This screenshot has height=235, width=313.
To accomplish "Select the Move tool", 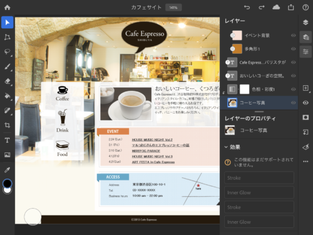I will 8,23.
